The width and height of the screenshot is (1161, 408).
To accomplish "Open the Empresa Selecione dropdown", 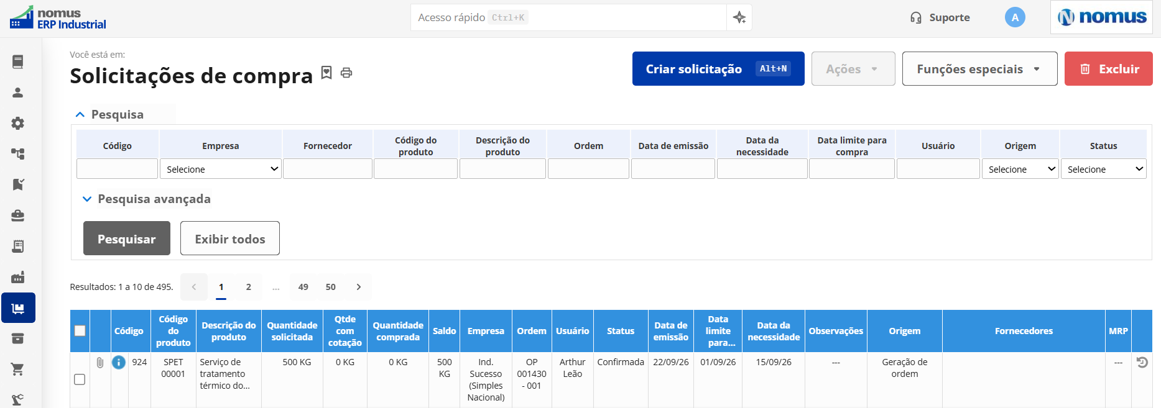I will [x=221, y=169].
